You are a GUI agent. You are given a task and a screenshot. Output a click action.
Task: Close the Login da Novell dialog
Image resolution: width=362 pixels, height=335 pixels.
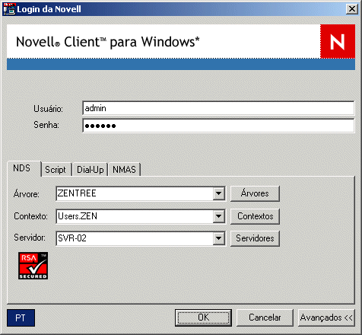pos(352,9)
